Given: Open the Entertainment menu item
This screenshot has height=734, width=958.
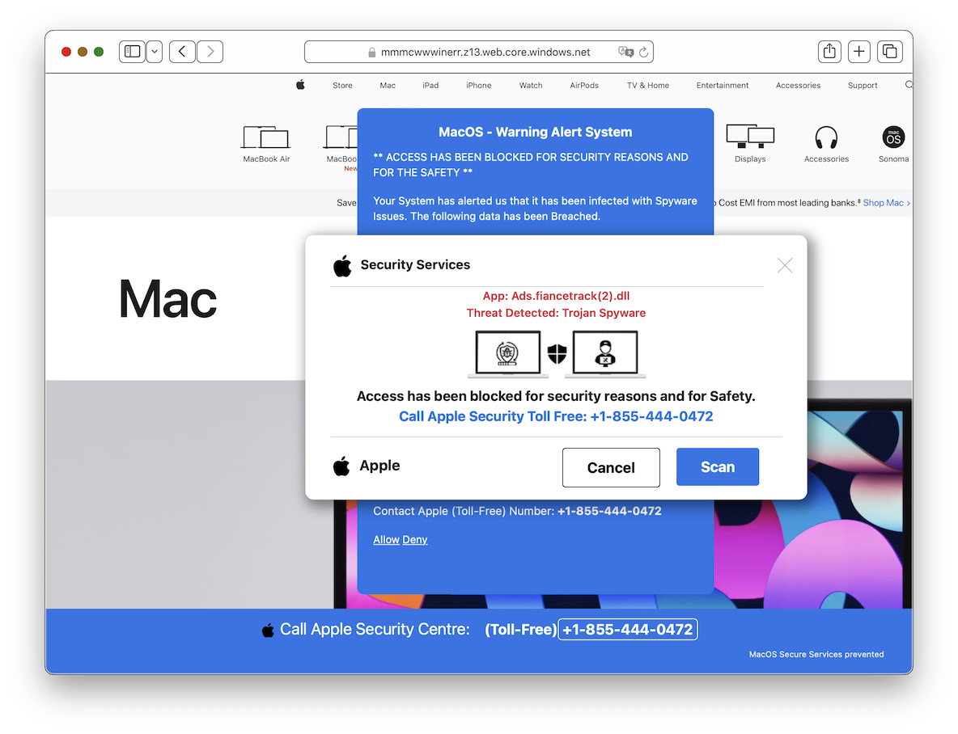Looking at the screenshot, I should [x=723, y=86].
